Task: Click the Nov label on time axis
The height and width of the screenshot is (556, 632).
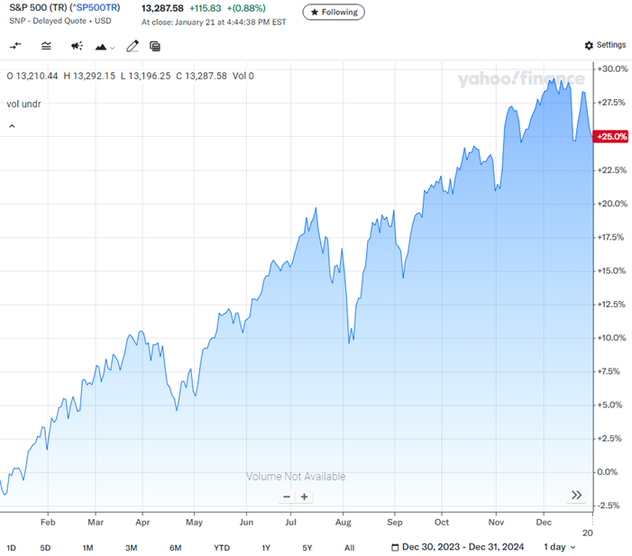Action: pos(496,522)
